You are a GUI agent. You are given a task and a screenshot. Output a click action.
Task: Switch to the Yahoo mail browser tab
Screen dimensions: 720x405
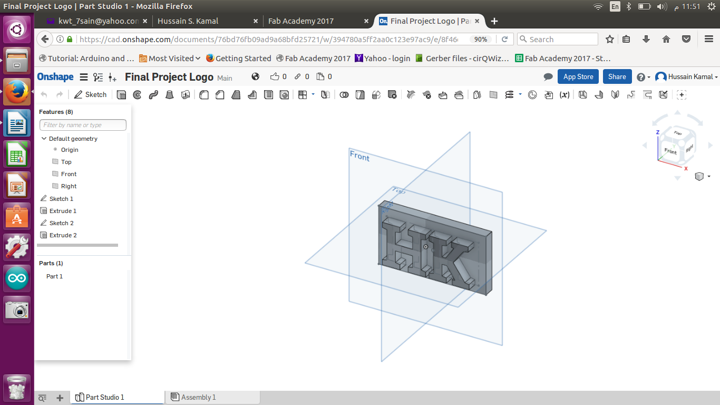(98, 21)
